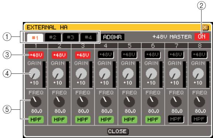Click the AD8HR device label
The width and height of the screenshot is (213, 138).
click(112, 37)
